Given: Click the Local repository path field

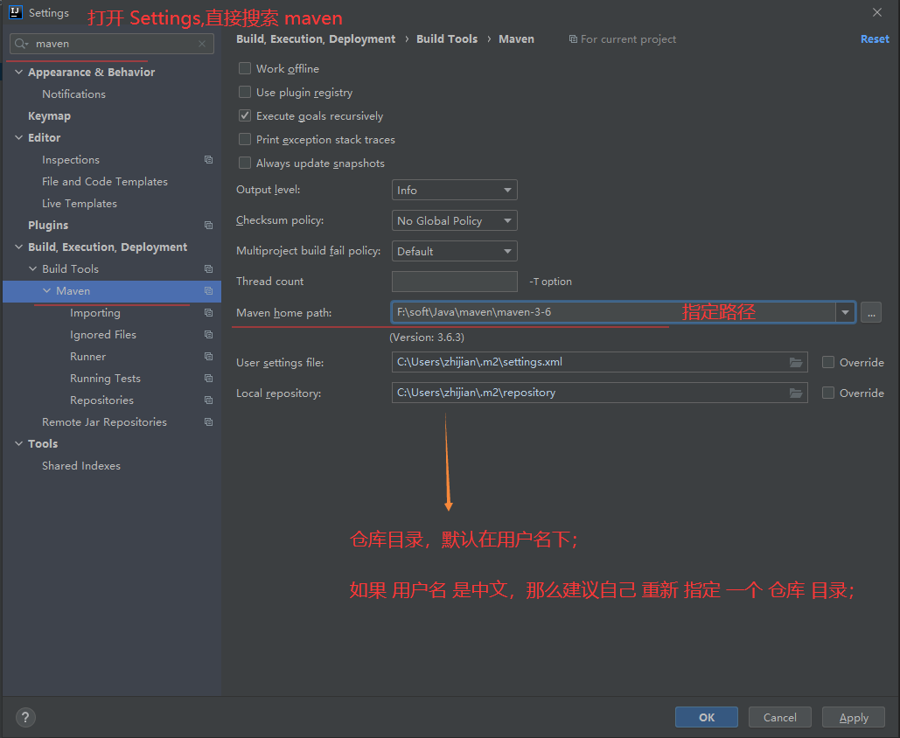Looking at the screenshot, I should click(600, 393).
